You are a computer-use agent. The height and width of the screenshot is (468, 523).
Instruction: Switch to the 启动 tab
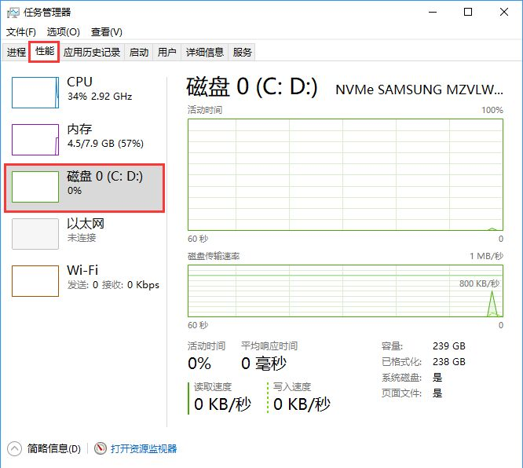click(x=139, y=53)
